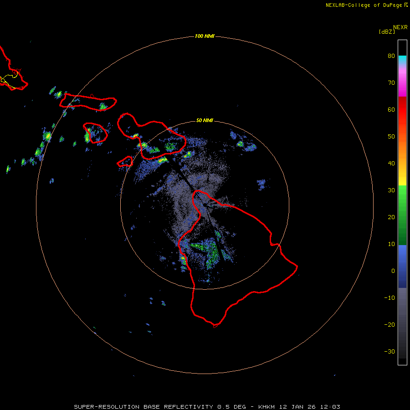Click the 50 value on dBZ scale

tap(391, 137)
